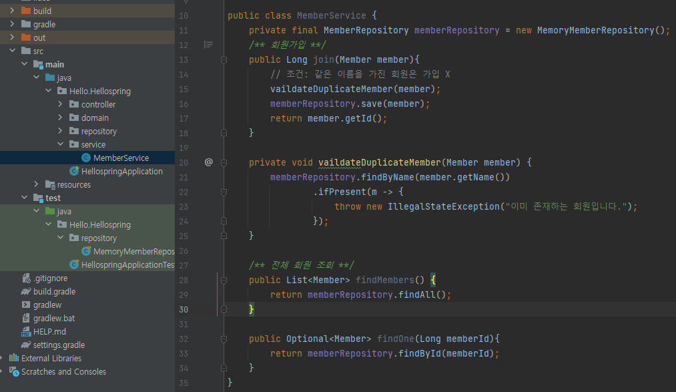The image size is (676, 392).
Task: Click the MemberService class icon
Action: [86, 158]
